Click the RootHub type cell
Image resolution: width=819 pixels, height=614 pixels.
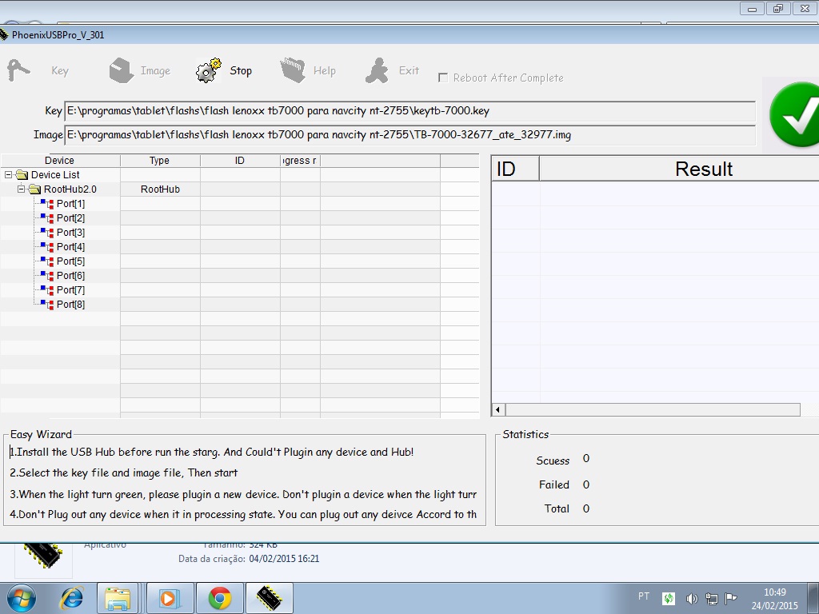(x=160, y=189)
